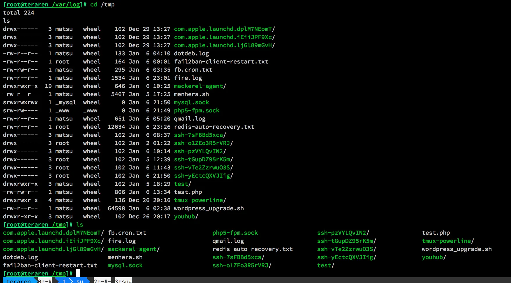The width and height of the screenshot is (511, 283).
Task: Select the mackerel-agent directory entry
Action: (198, 86)
